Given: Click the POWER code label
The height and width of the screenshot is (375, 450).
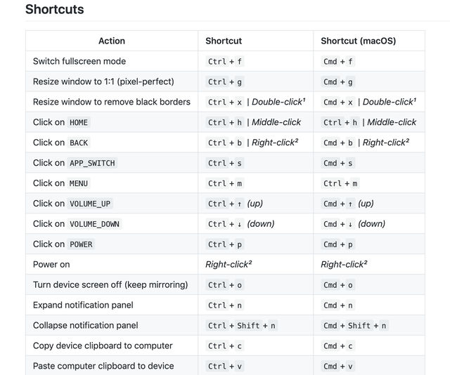Looking at the screenshot, I should point(81,244).
